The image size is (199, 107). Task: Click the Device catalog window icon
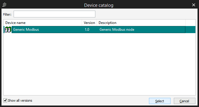point(4,5)
